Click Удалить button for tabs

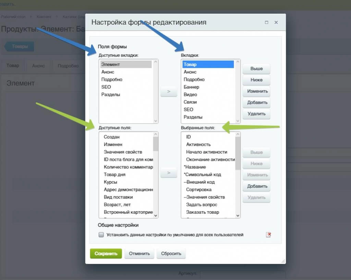256,114
